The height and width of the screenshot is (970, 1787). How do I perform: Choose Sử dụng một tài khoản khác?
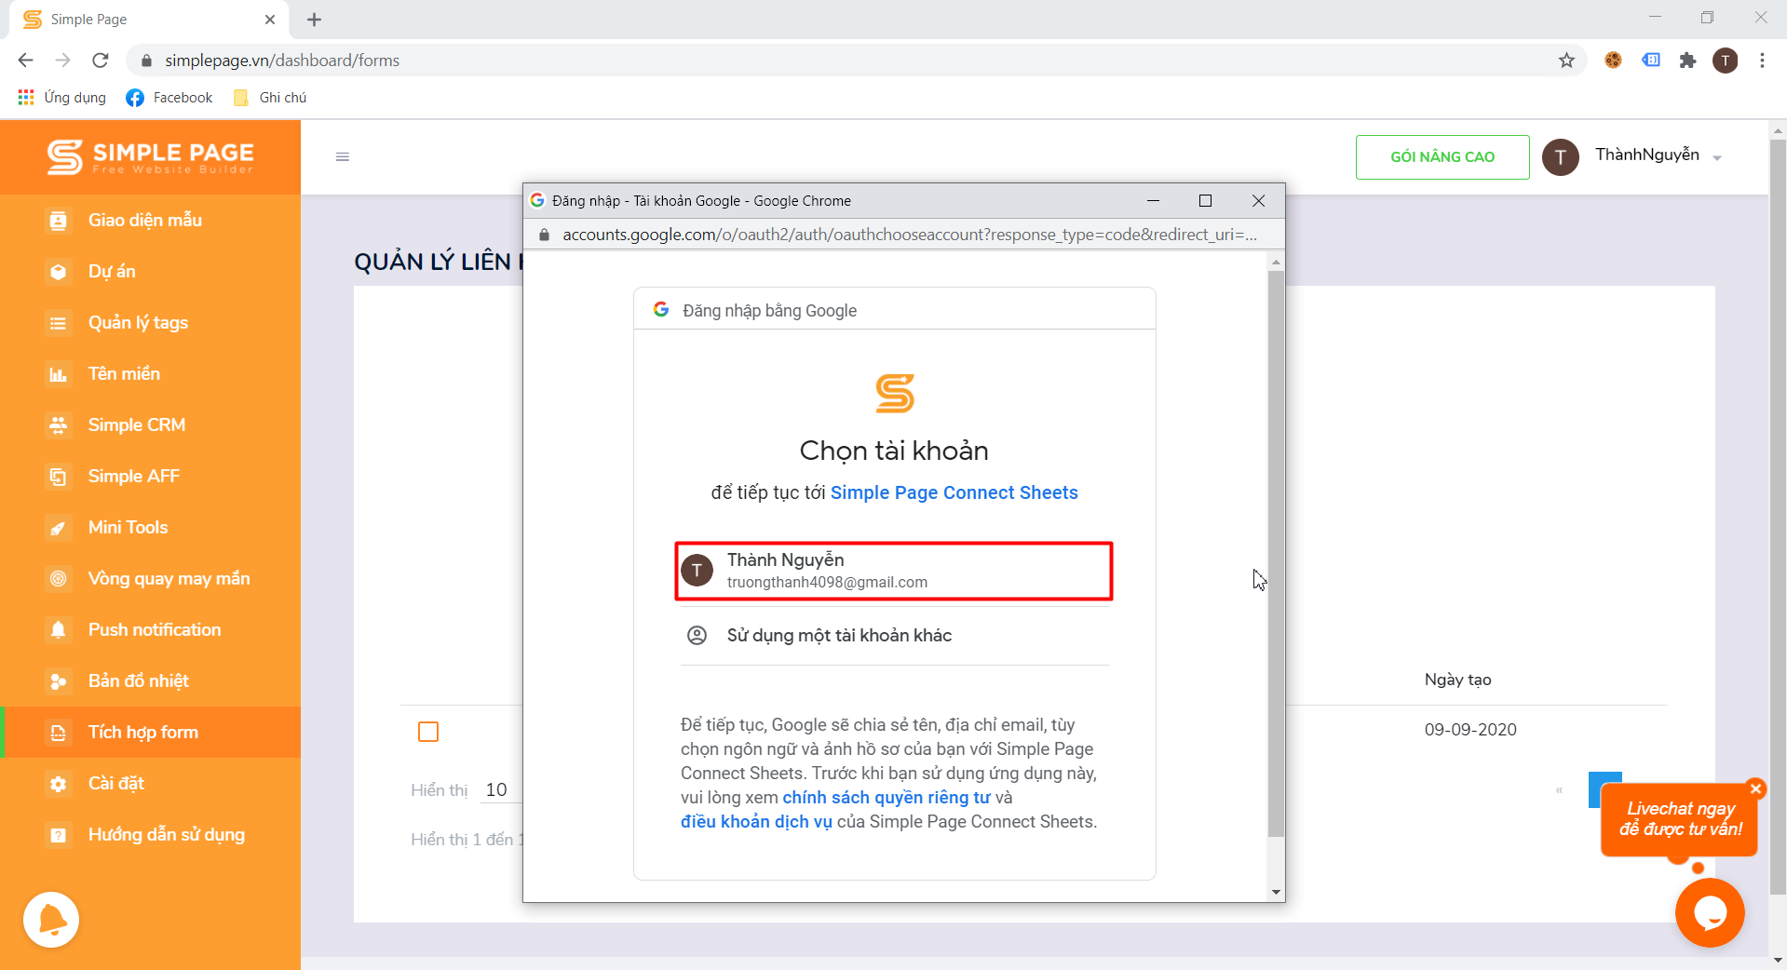(894, 636)
